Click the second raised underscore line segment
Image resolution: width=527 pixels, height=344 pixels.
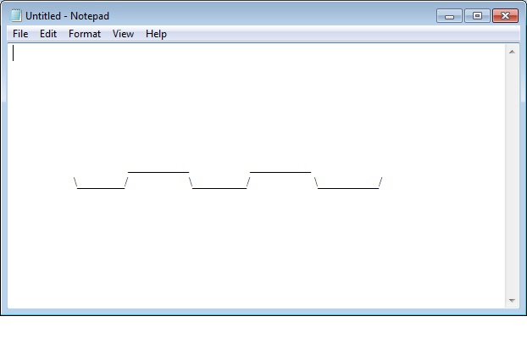click(280, 171)
